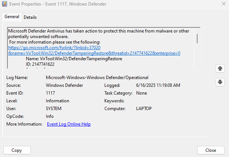Show previous event with up arrow
Image resolution: width=229 pixels, height=157 pixels.
(220, 68)
